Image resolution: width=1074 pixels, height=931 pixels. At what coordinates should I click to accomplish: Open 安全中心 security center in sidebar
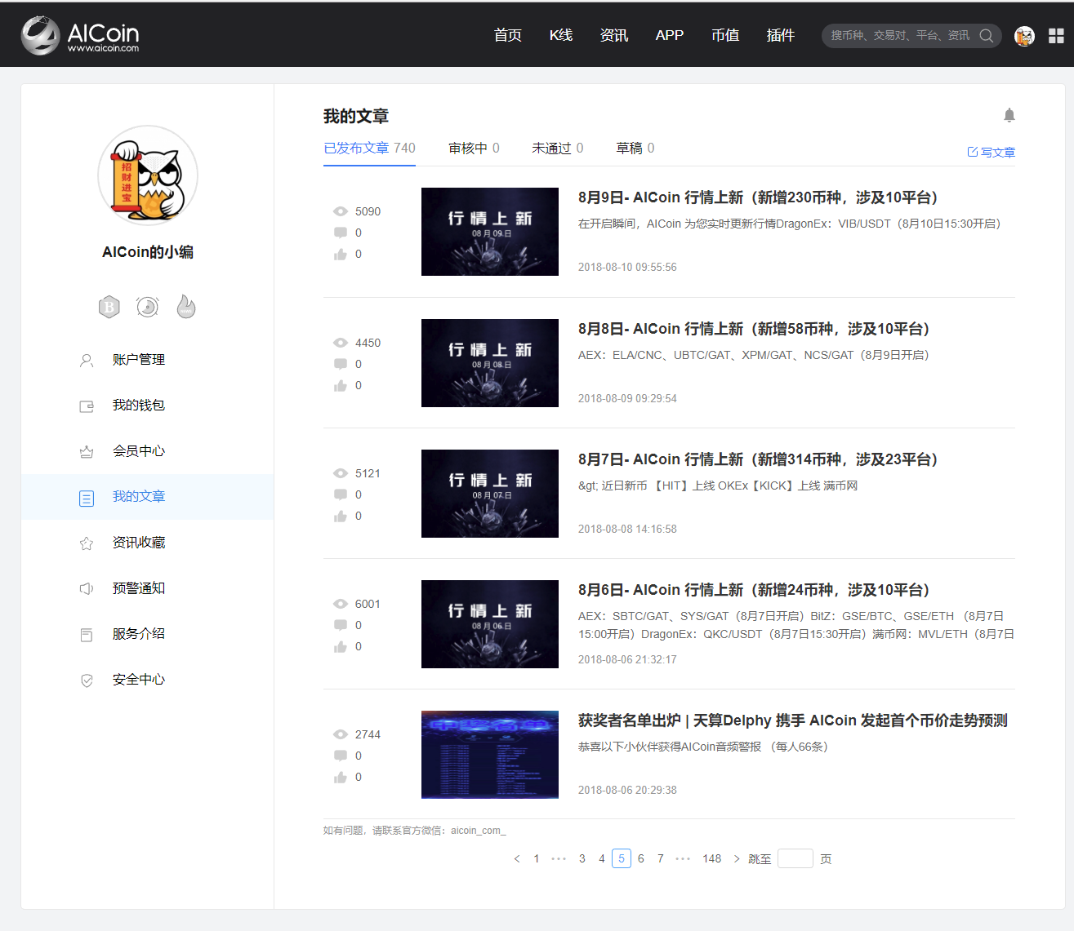coord(137,678)
